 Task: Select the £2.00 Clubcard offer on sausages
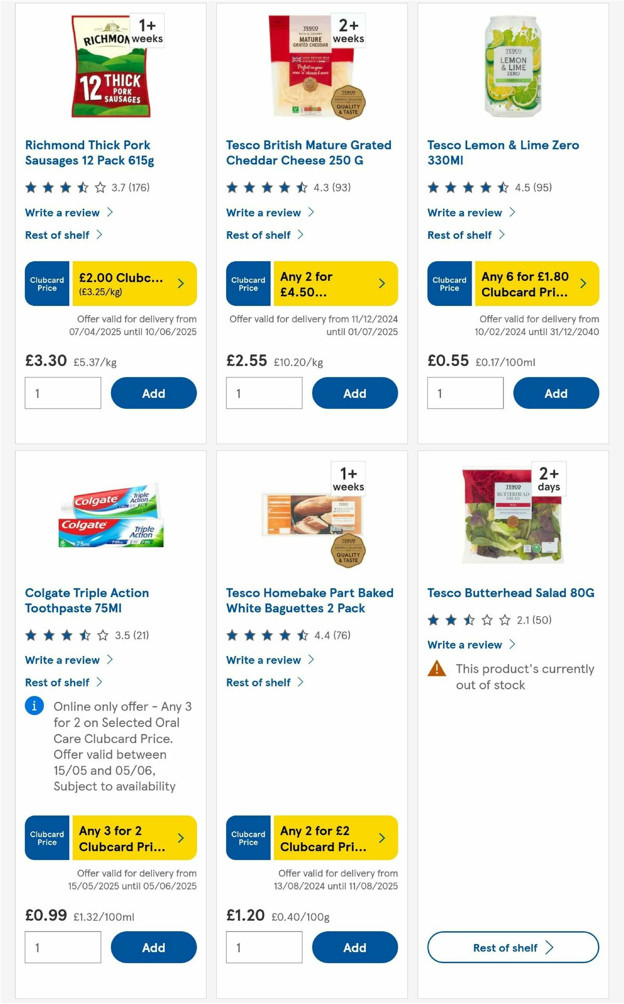click(x=133, y=283)
